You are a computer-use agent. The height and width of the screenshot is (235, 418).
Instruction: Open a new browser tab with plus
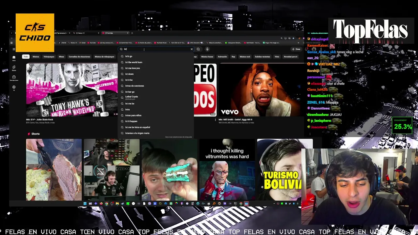click(x=132, y=33)
